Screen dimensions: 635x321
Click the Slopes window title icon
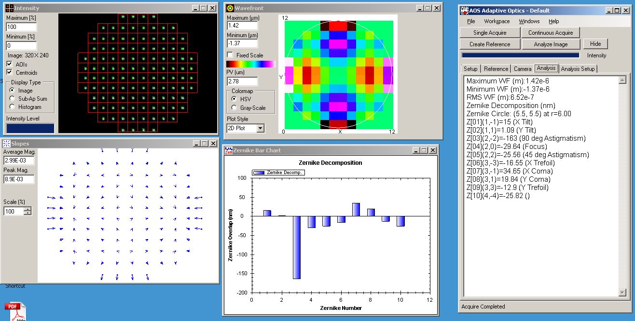(6, 144)
